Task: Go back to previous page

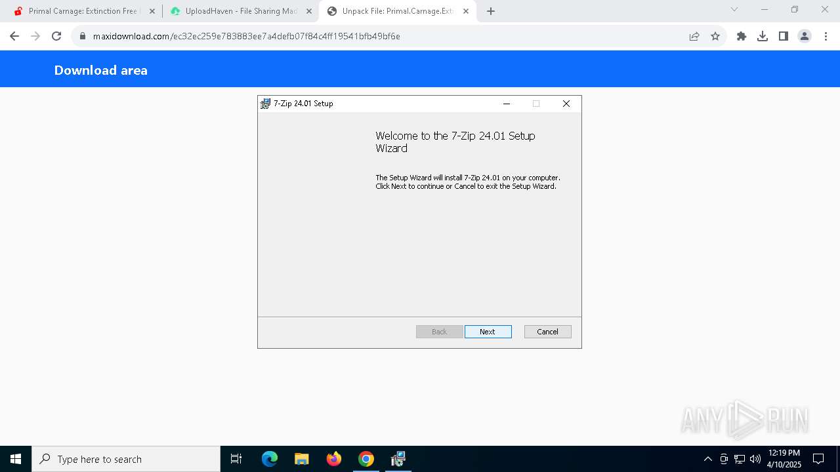Action: pos(14,36)
